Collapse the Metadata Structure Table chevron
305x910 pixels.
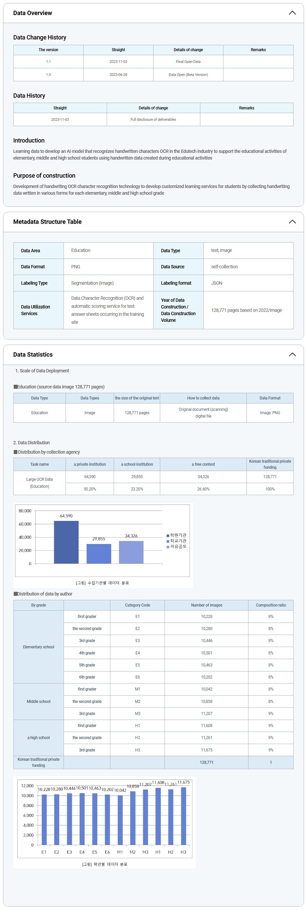(x=292, y=222)
